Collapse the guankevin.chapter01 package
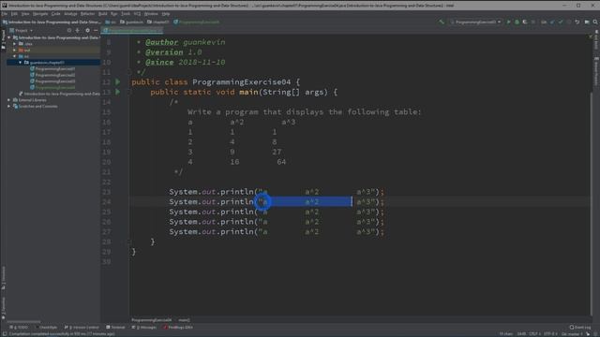The height and width of the screenshot is (337, 600). point(21,63)
